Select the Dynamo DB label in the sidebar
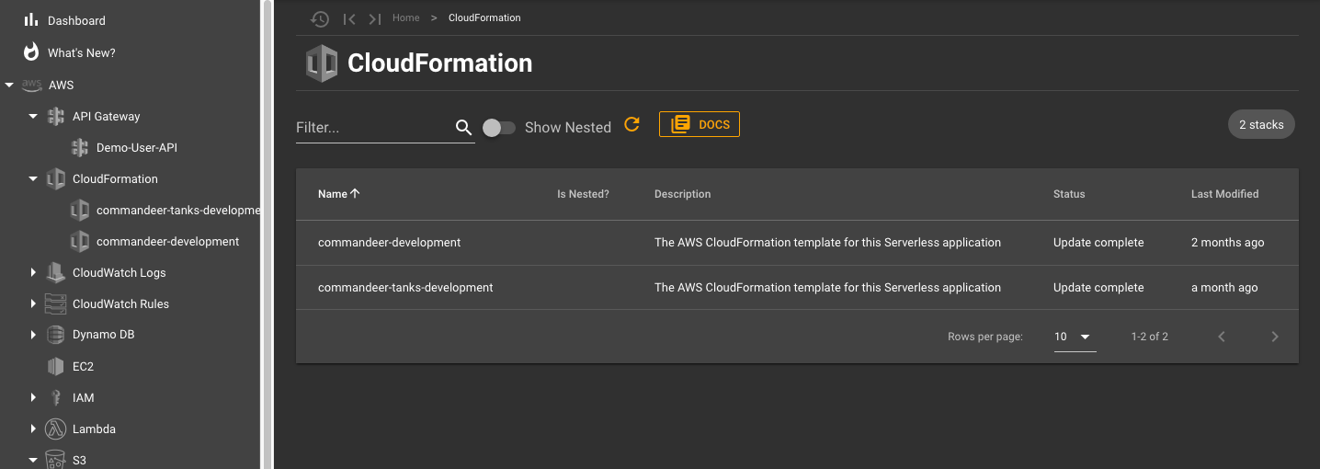The height and width of the screenshot is (469, 1320). [x=103, y=335]
